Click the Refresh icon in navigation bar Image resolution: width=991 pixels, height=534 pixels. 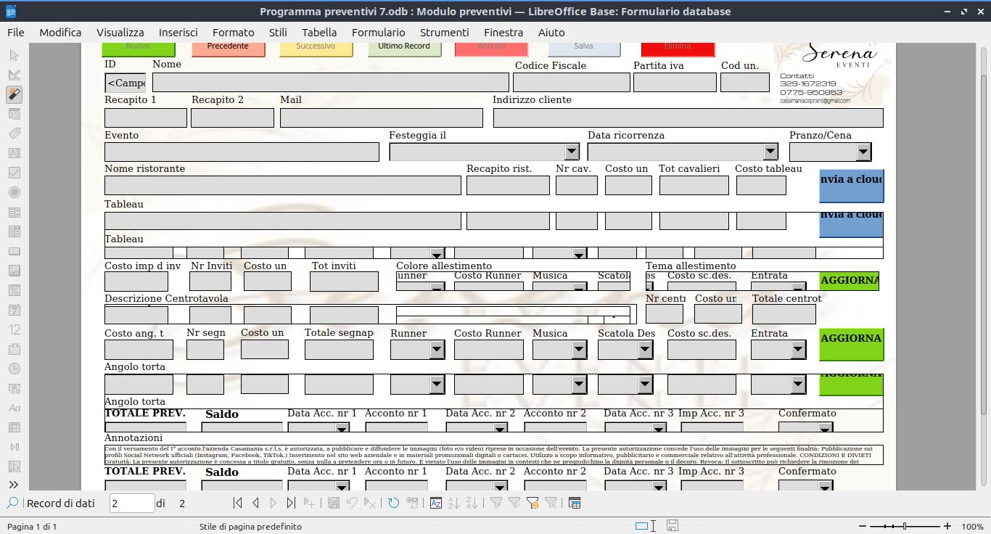pyautogui.click(x=393, y=503)
